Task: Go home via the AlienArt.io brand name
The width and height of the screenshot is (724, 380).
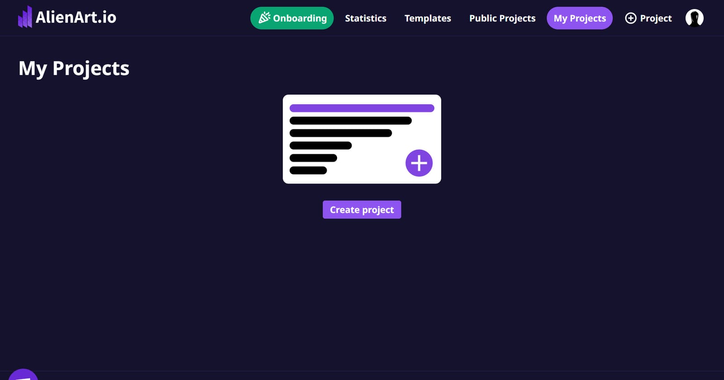Action: tap(76, 18)
